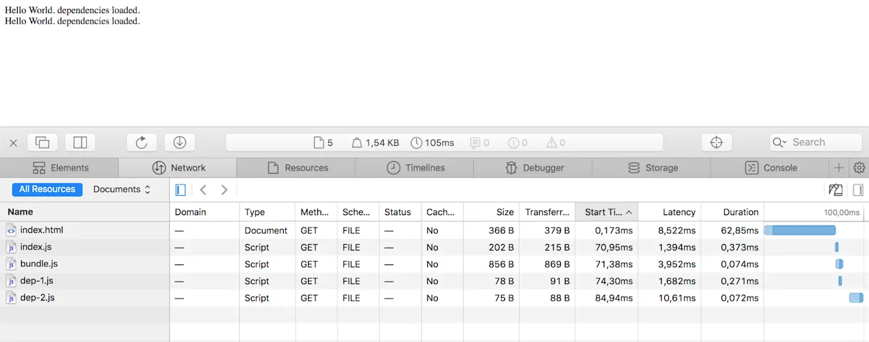Clear network items with the top-right icon
The width and height of the screenshot is (869, 342).
tap(835, 190)
